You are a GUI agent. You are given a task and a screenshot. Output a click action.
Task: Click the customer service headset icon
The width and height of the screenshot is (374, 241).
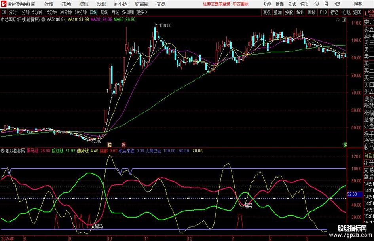(x=317, y=4)
